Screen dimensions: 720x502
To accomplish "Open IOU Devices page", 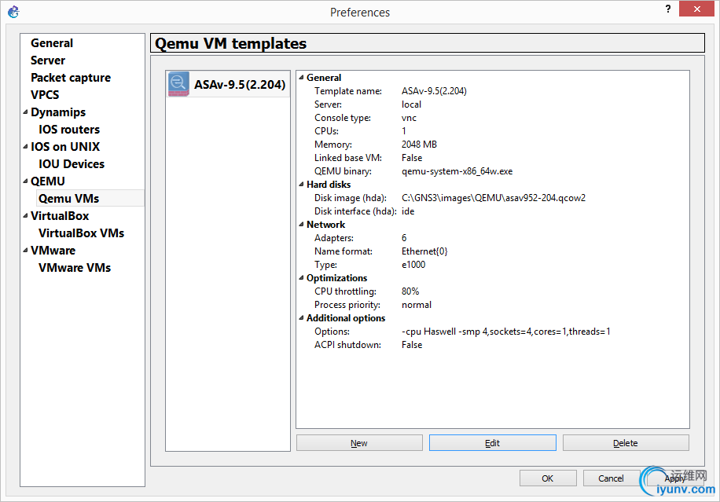I will (72, 164).
